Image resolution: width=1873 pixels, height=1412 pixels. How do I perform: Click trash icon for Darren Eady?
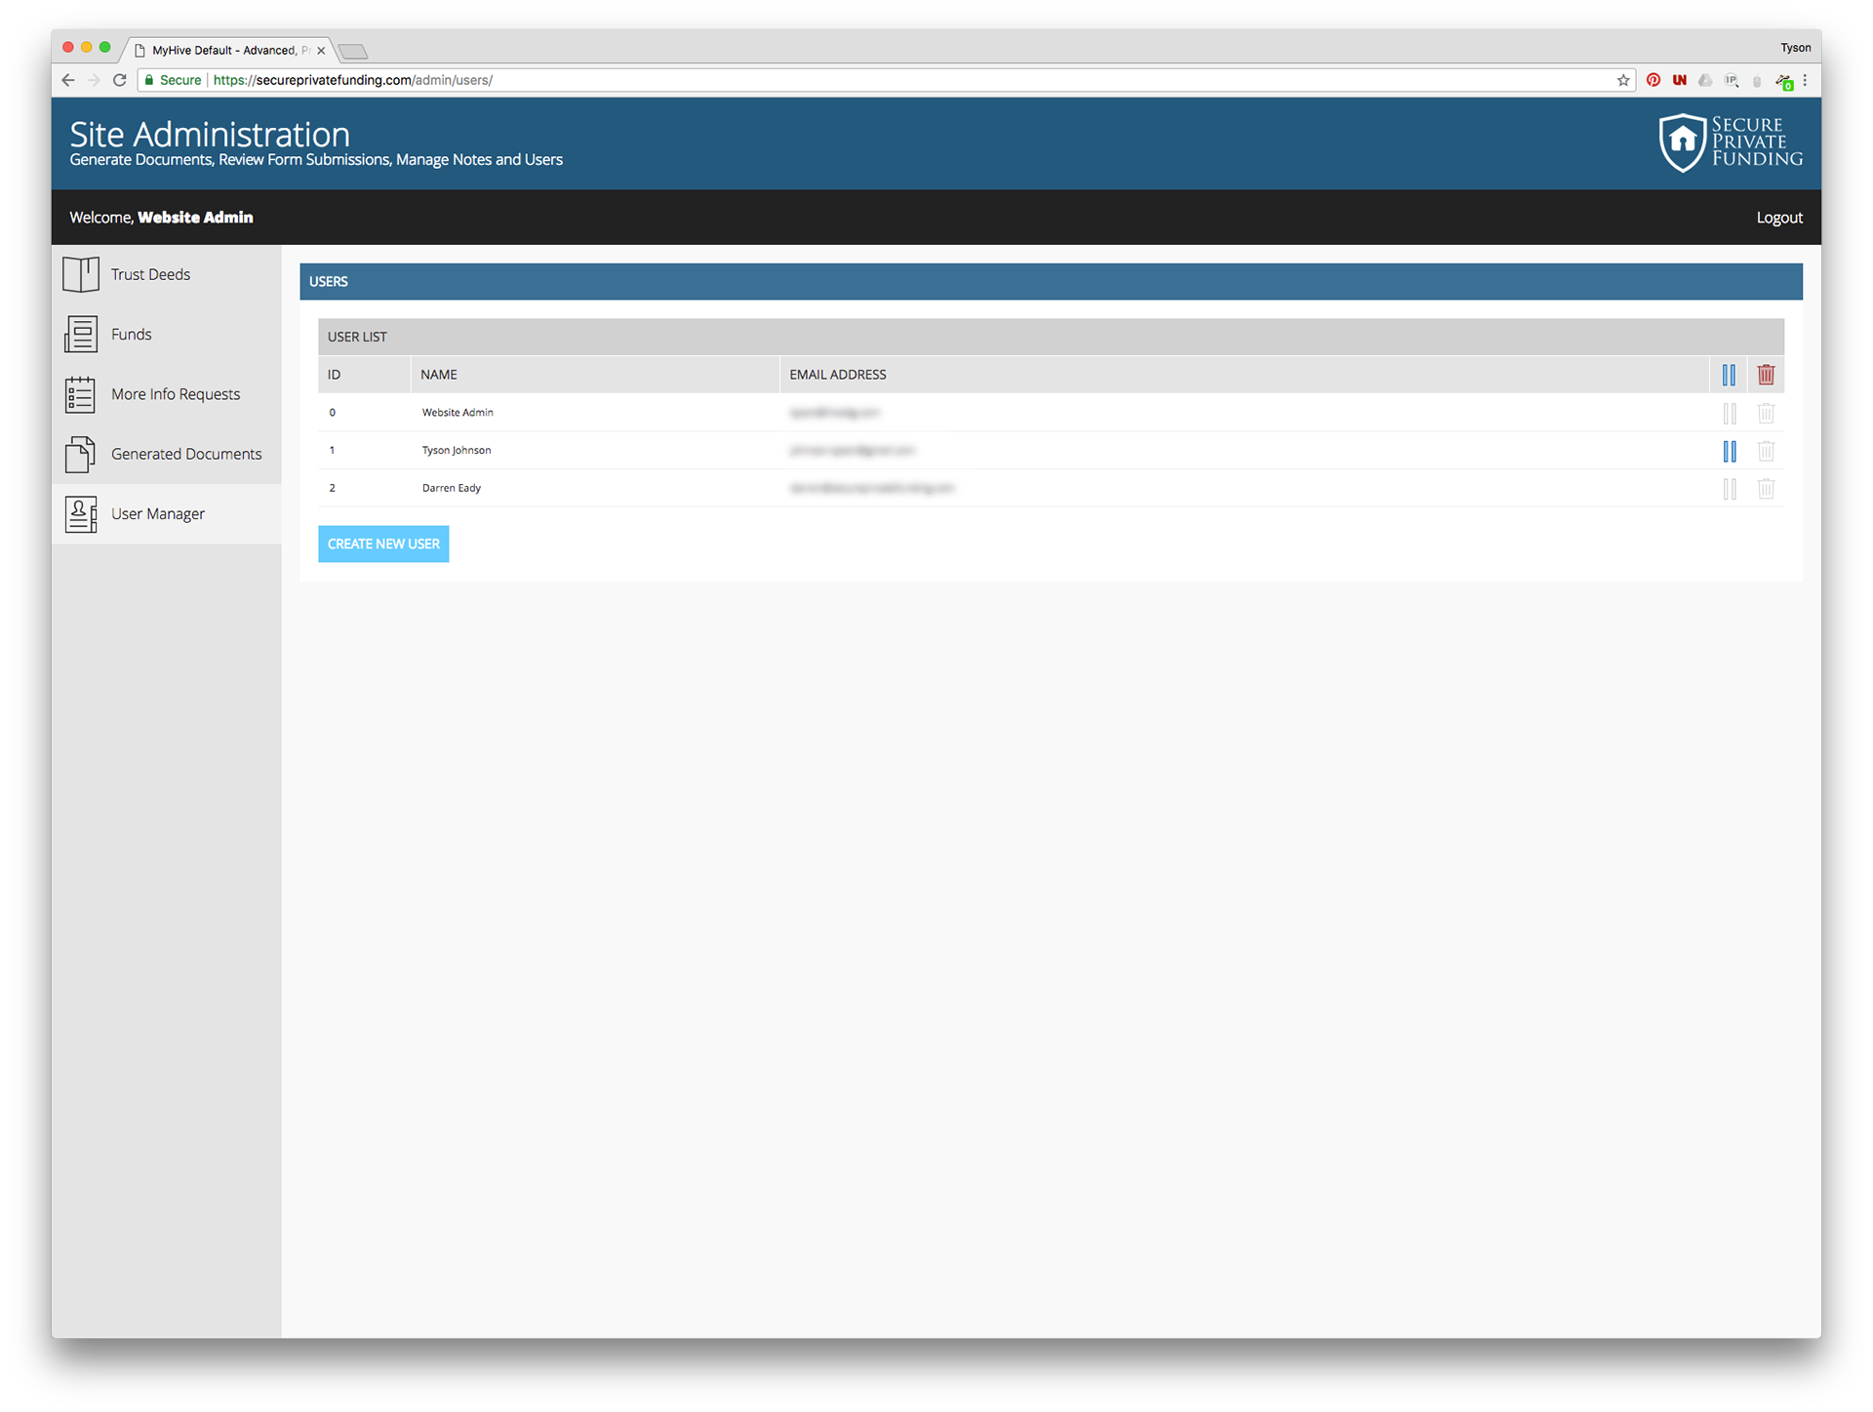[1765, 489]
